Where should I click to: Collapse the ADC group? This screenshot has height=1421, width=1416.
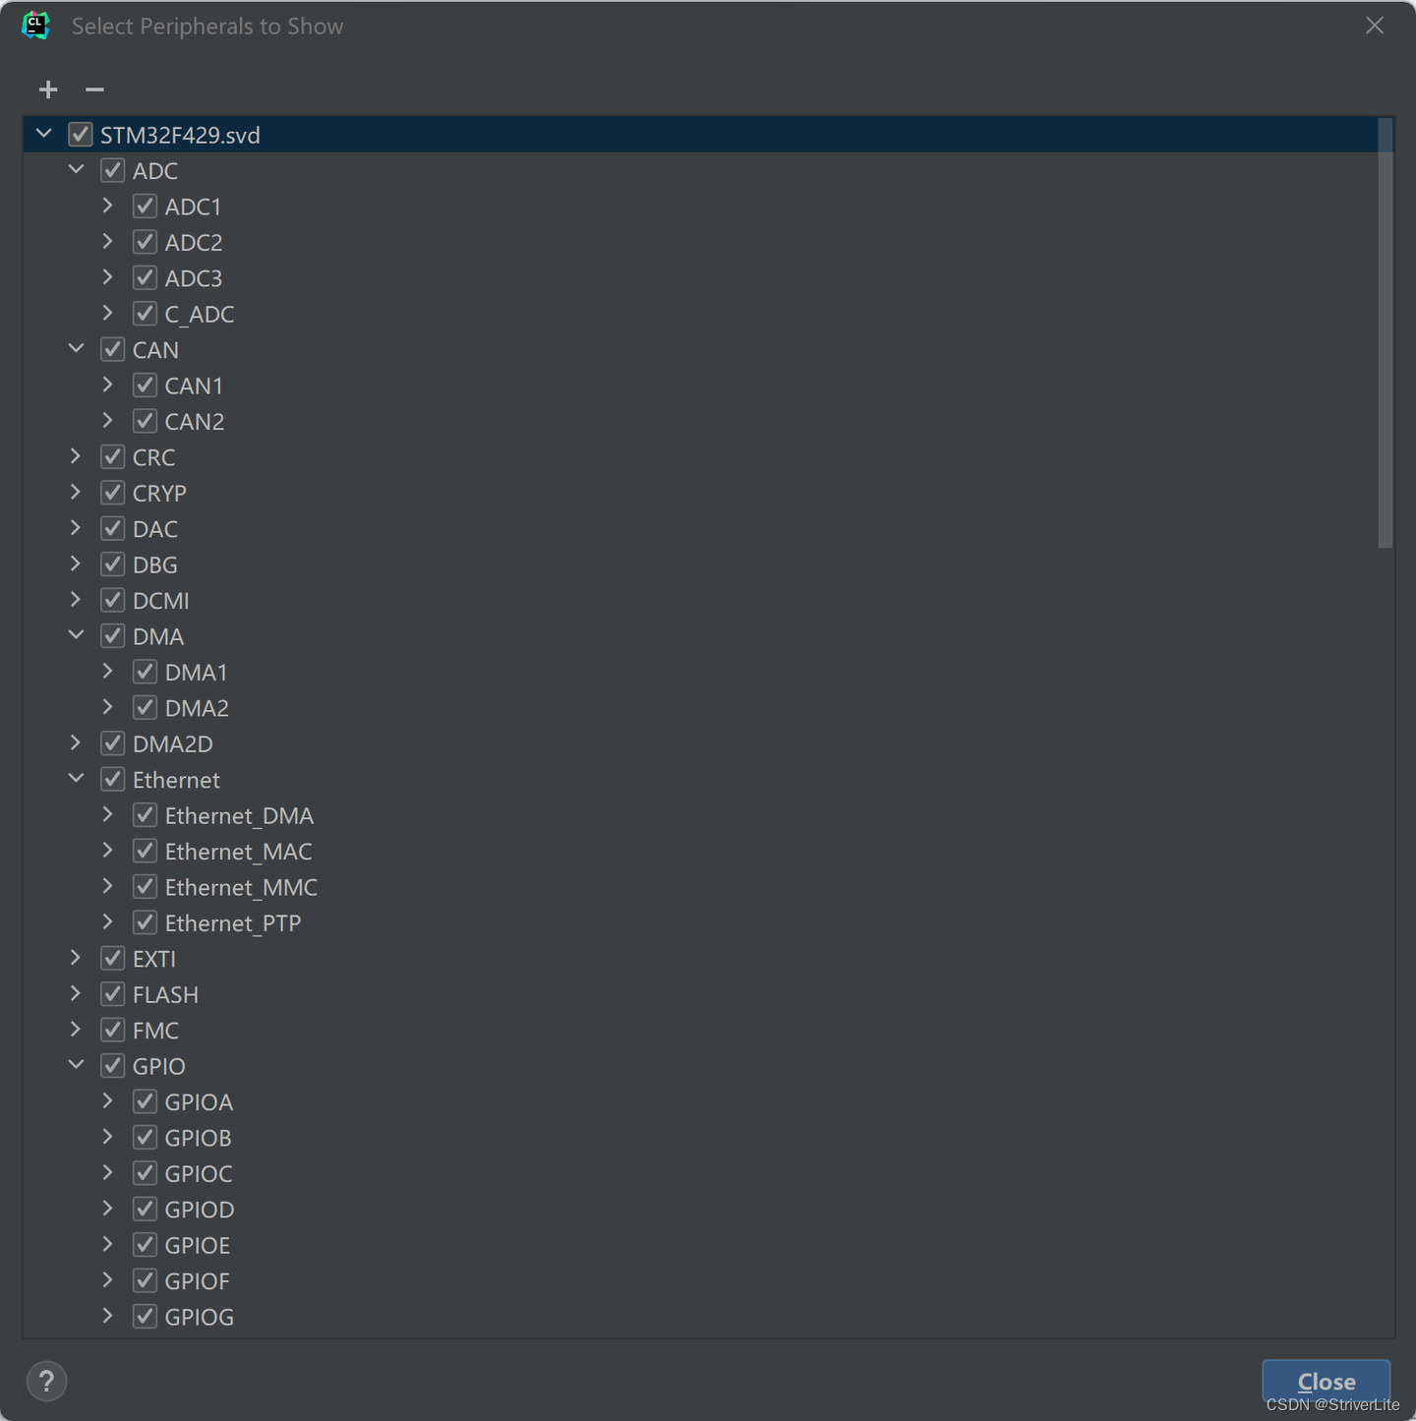(x=76, y=169)
